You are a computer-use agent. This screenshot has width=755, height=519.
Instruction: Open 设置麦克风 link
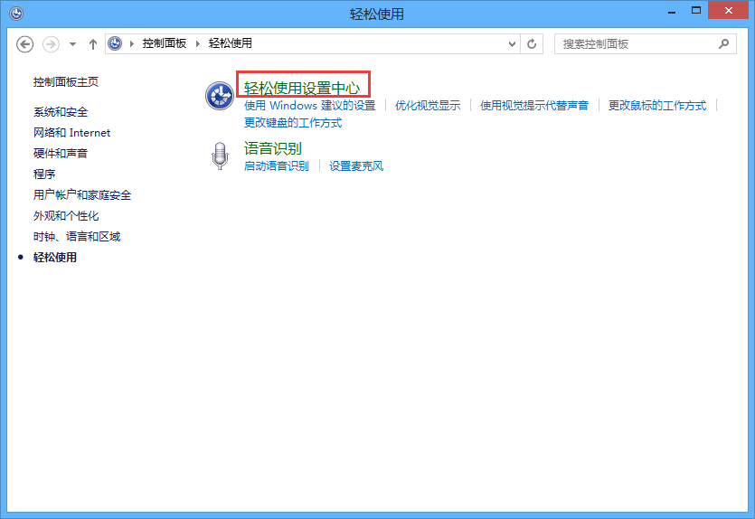tap(356, 166)
